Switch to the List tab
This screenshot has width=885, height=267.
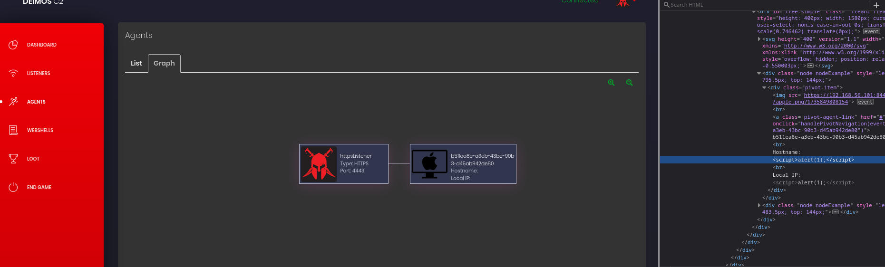coord(136,63)
